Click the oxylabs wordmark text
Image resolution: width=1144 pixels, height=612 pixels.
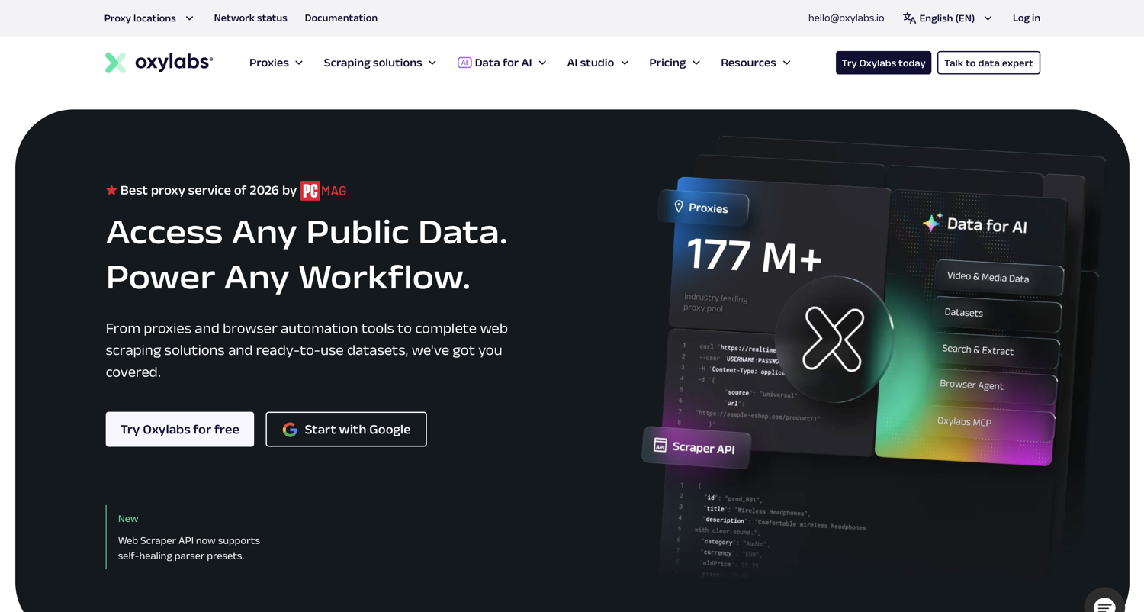point(174,63)
